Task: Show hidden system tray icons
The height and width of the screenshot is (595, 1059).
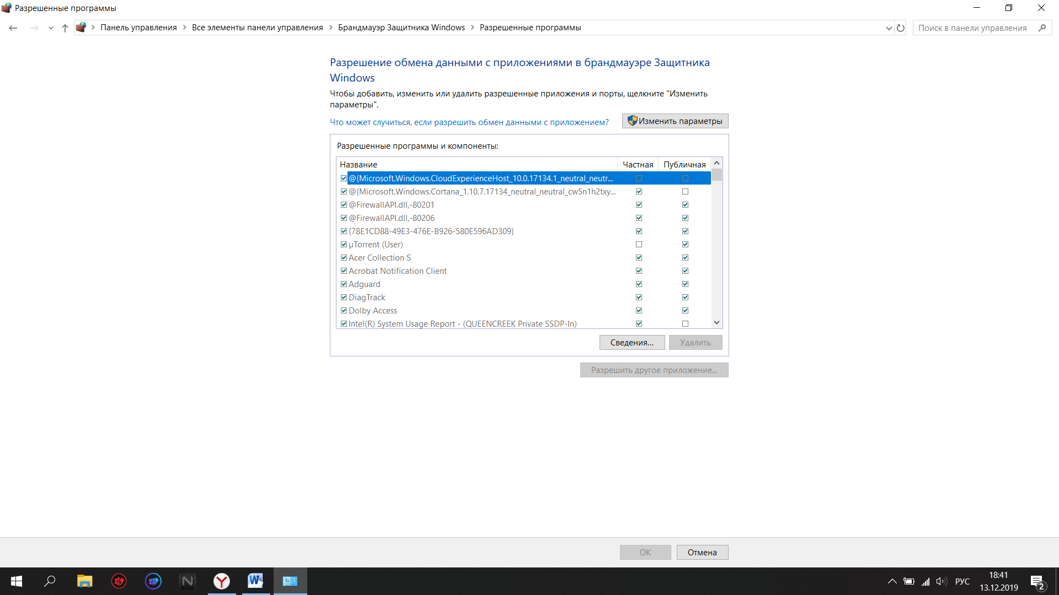Action: coord(892,581)
